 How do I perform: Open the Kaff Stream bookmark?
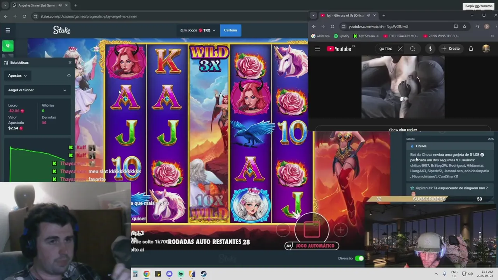pos(366,36)
